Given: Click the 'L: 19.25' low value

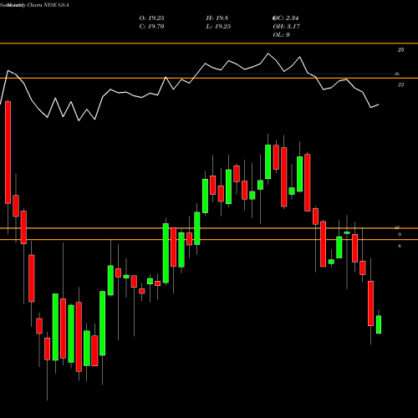Looking at the screenshot, I should click(x=218, y=27).
